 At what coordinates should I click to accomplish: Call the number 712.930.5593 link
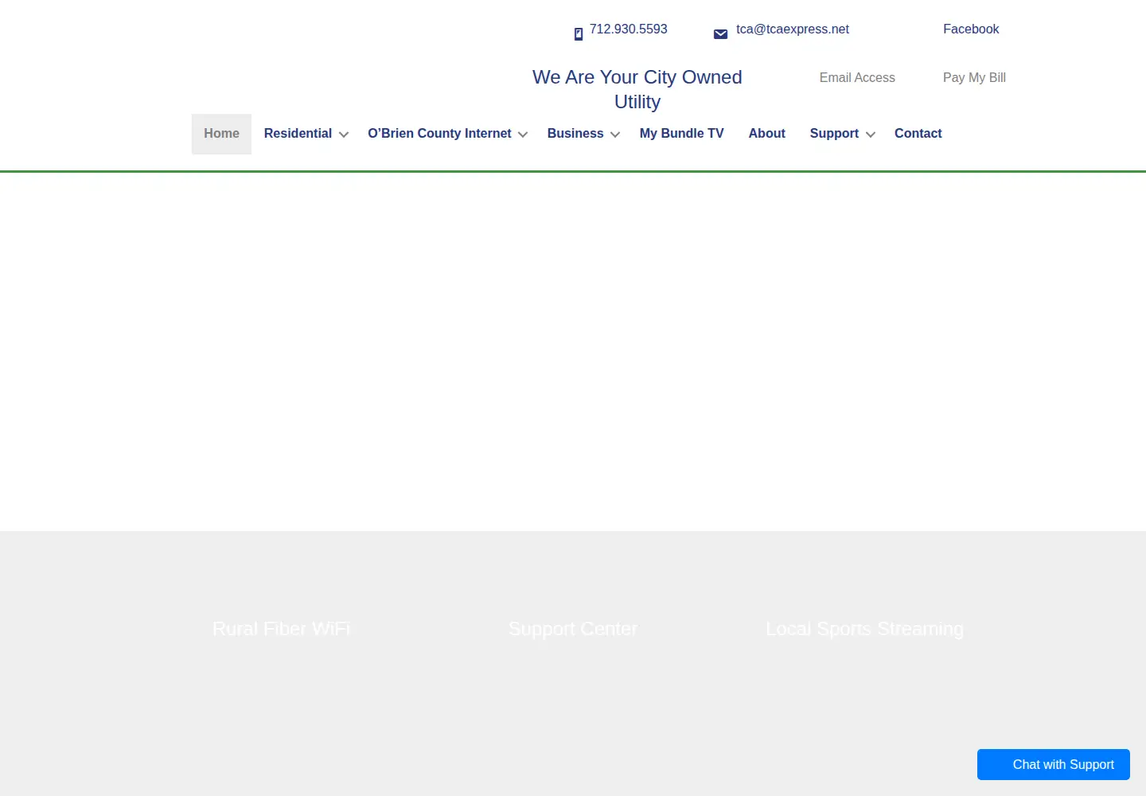click(x=628, y=29)
